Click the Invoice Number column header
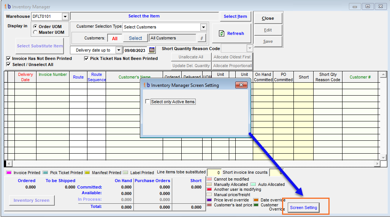This screenshot has height=217, width=390. coord(53,75)
